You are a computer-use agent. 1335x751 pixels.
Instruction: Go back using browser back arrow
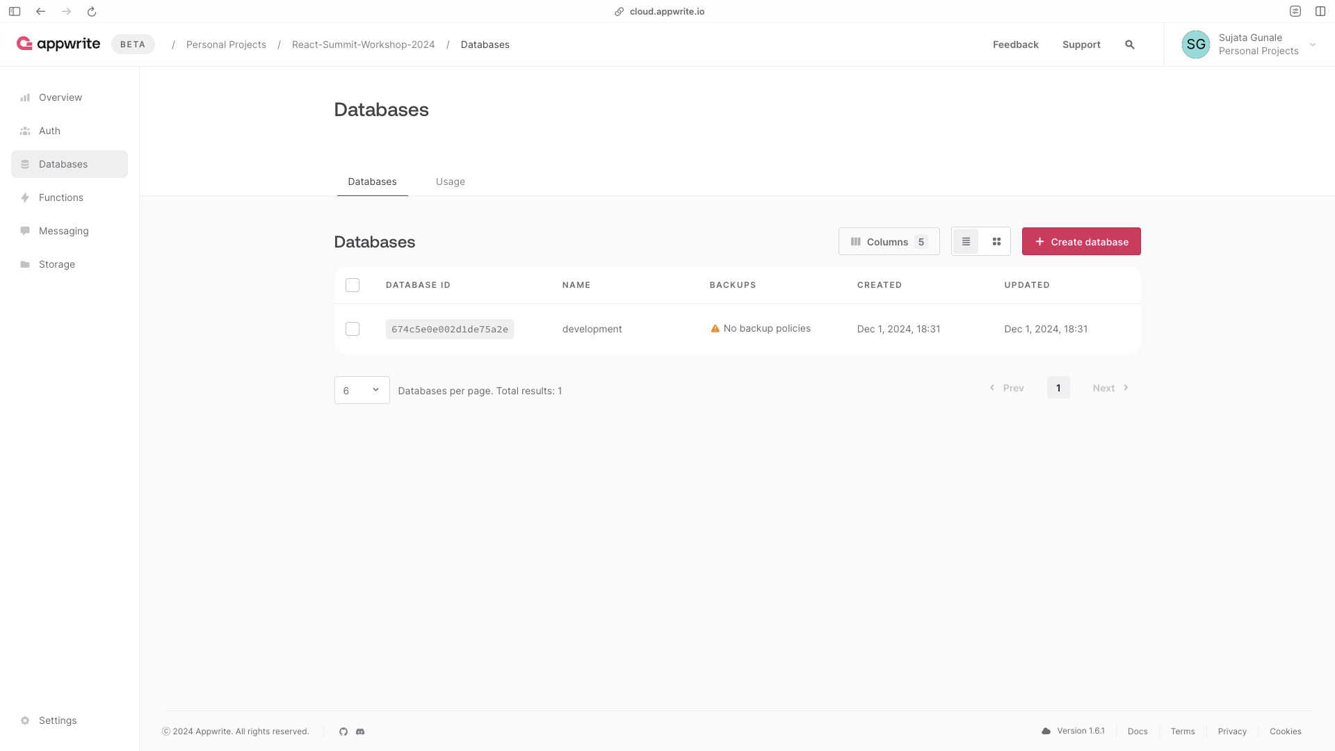[x=40, y=11]
